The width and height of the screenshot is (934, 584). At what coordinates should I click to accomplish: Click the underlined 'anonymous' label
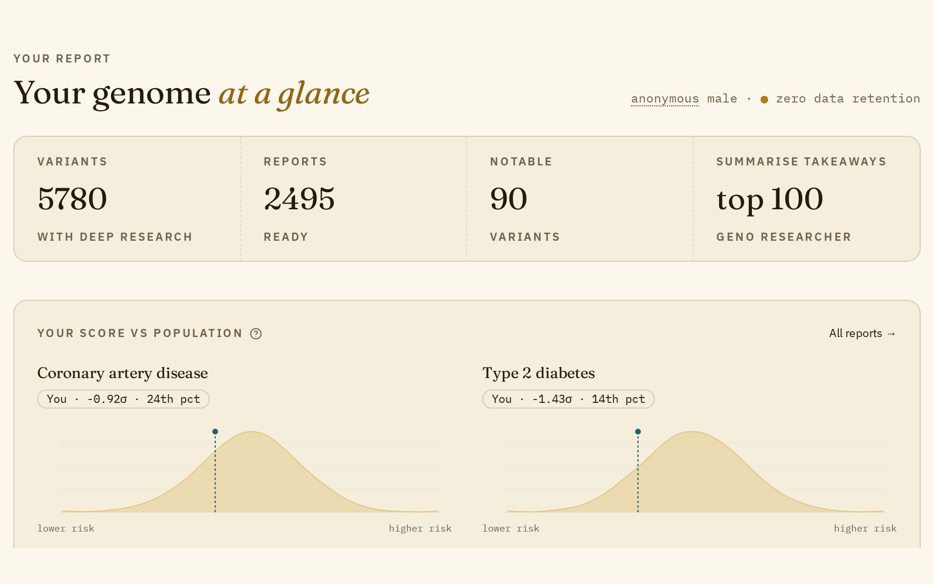[x=665, y=99]
